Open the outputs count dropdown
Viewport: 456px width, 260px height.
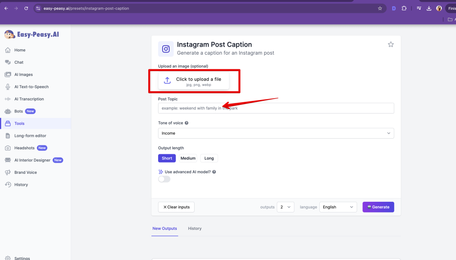[285, 207]
